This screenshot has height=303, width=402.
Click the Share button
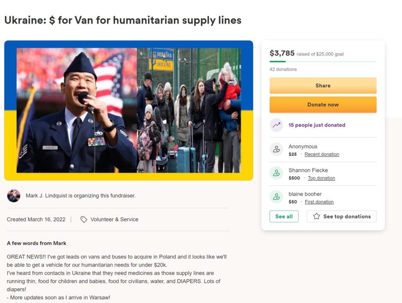[323, 86]
